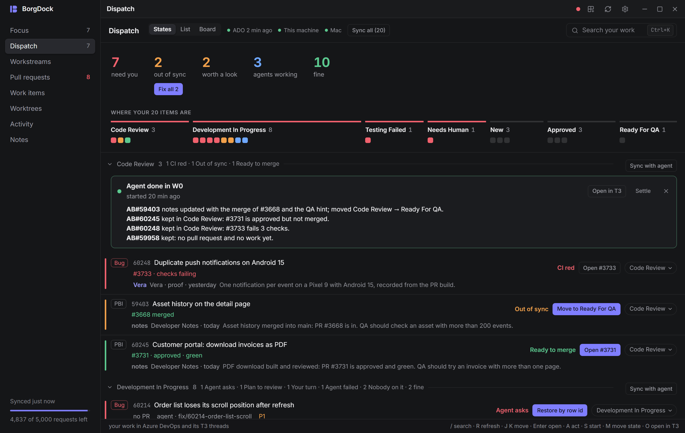The height and width of the screenshot is (433, 685).
Task: Focus the Search your work field
Action: click(x=621, y=30)
